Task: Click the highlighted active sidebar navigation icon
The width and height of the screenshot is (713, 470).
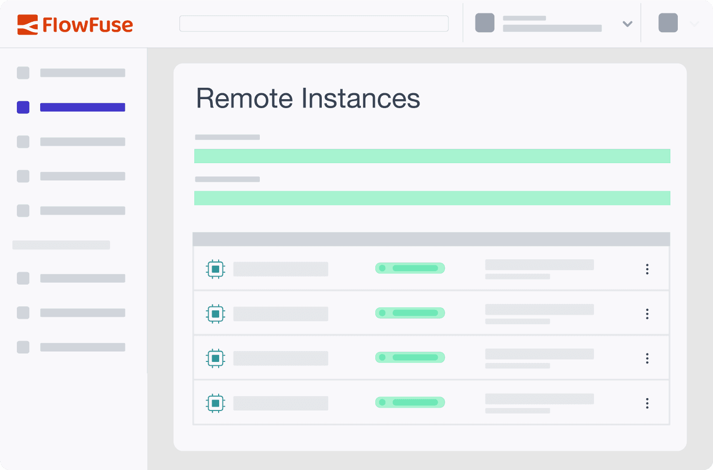Action: click(23, 107)
